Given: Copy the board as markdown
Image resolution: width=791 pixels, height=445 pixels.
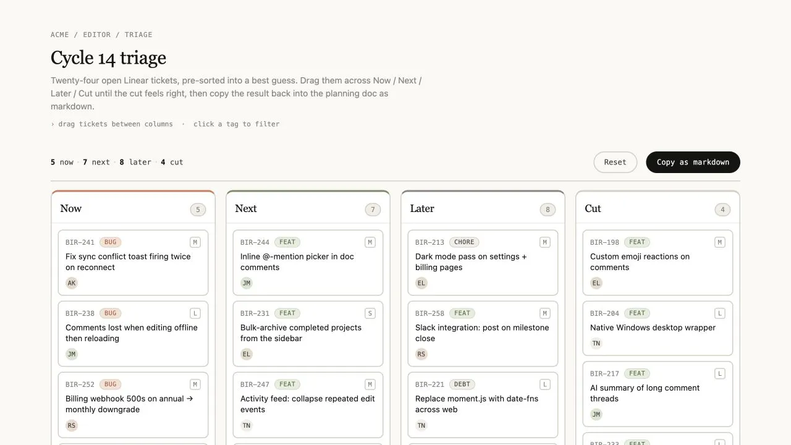Looking at the screenshot, I should pyautogui.click(x=693, y=162).
